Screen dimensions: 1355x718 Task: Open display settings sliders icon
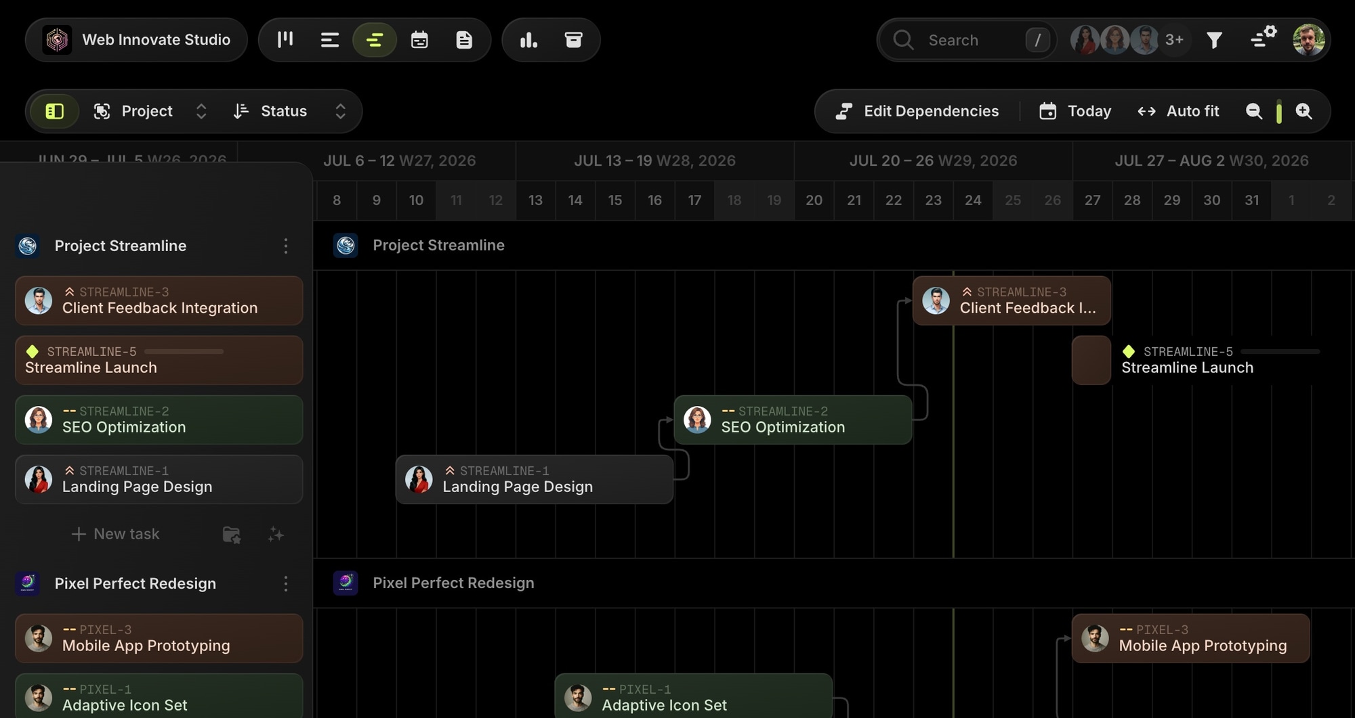[1263, 38]
